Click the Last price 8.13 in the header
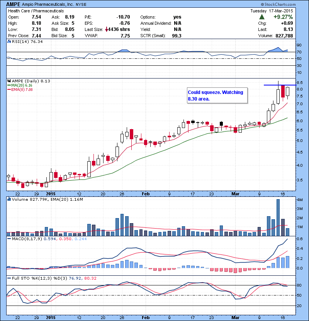Image resolution: width=309 pixels, height=321 pixels. click(288, 29)
